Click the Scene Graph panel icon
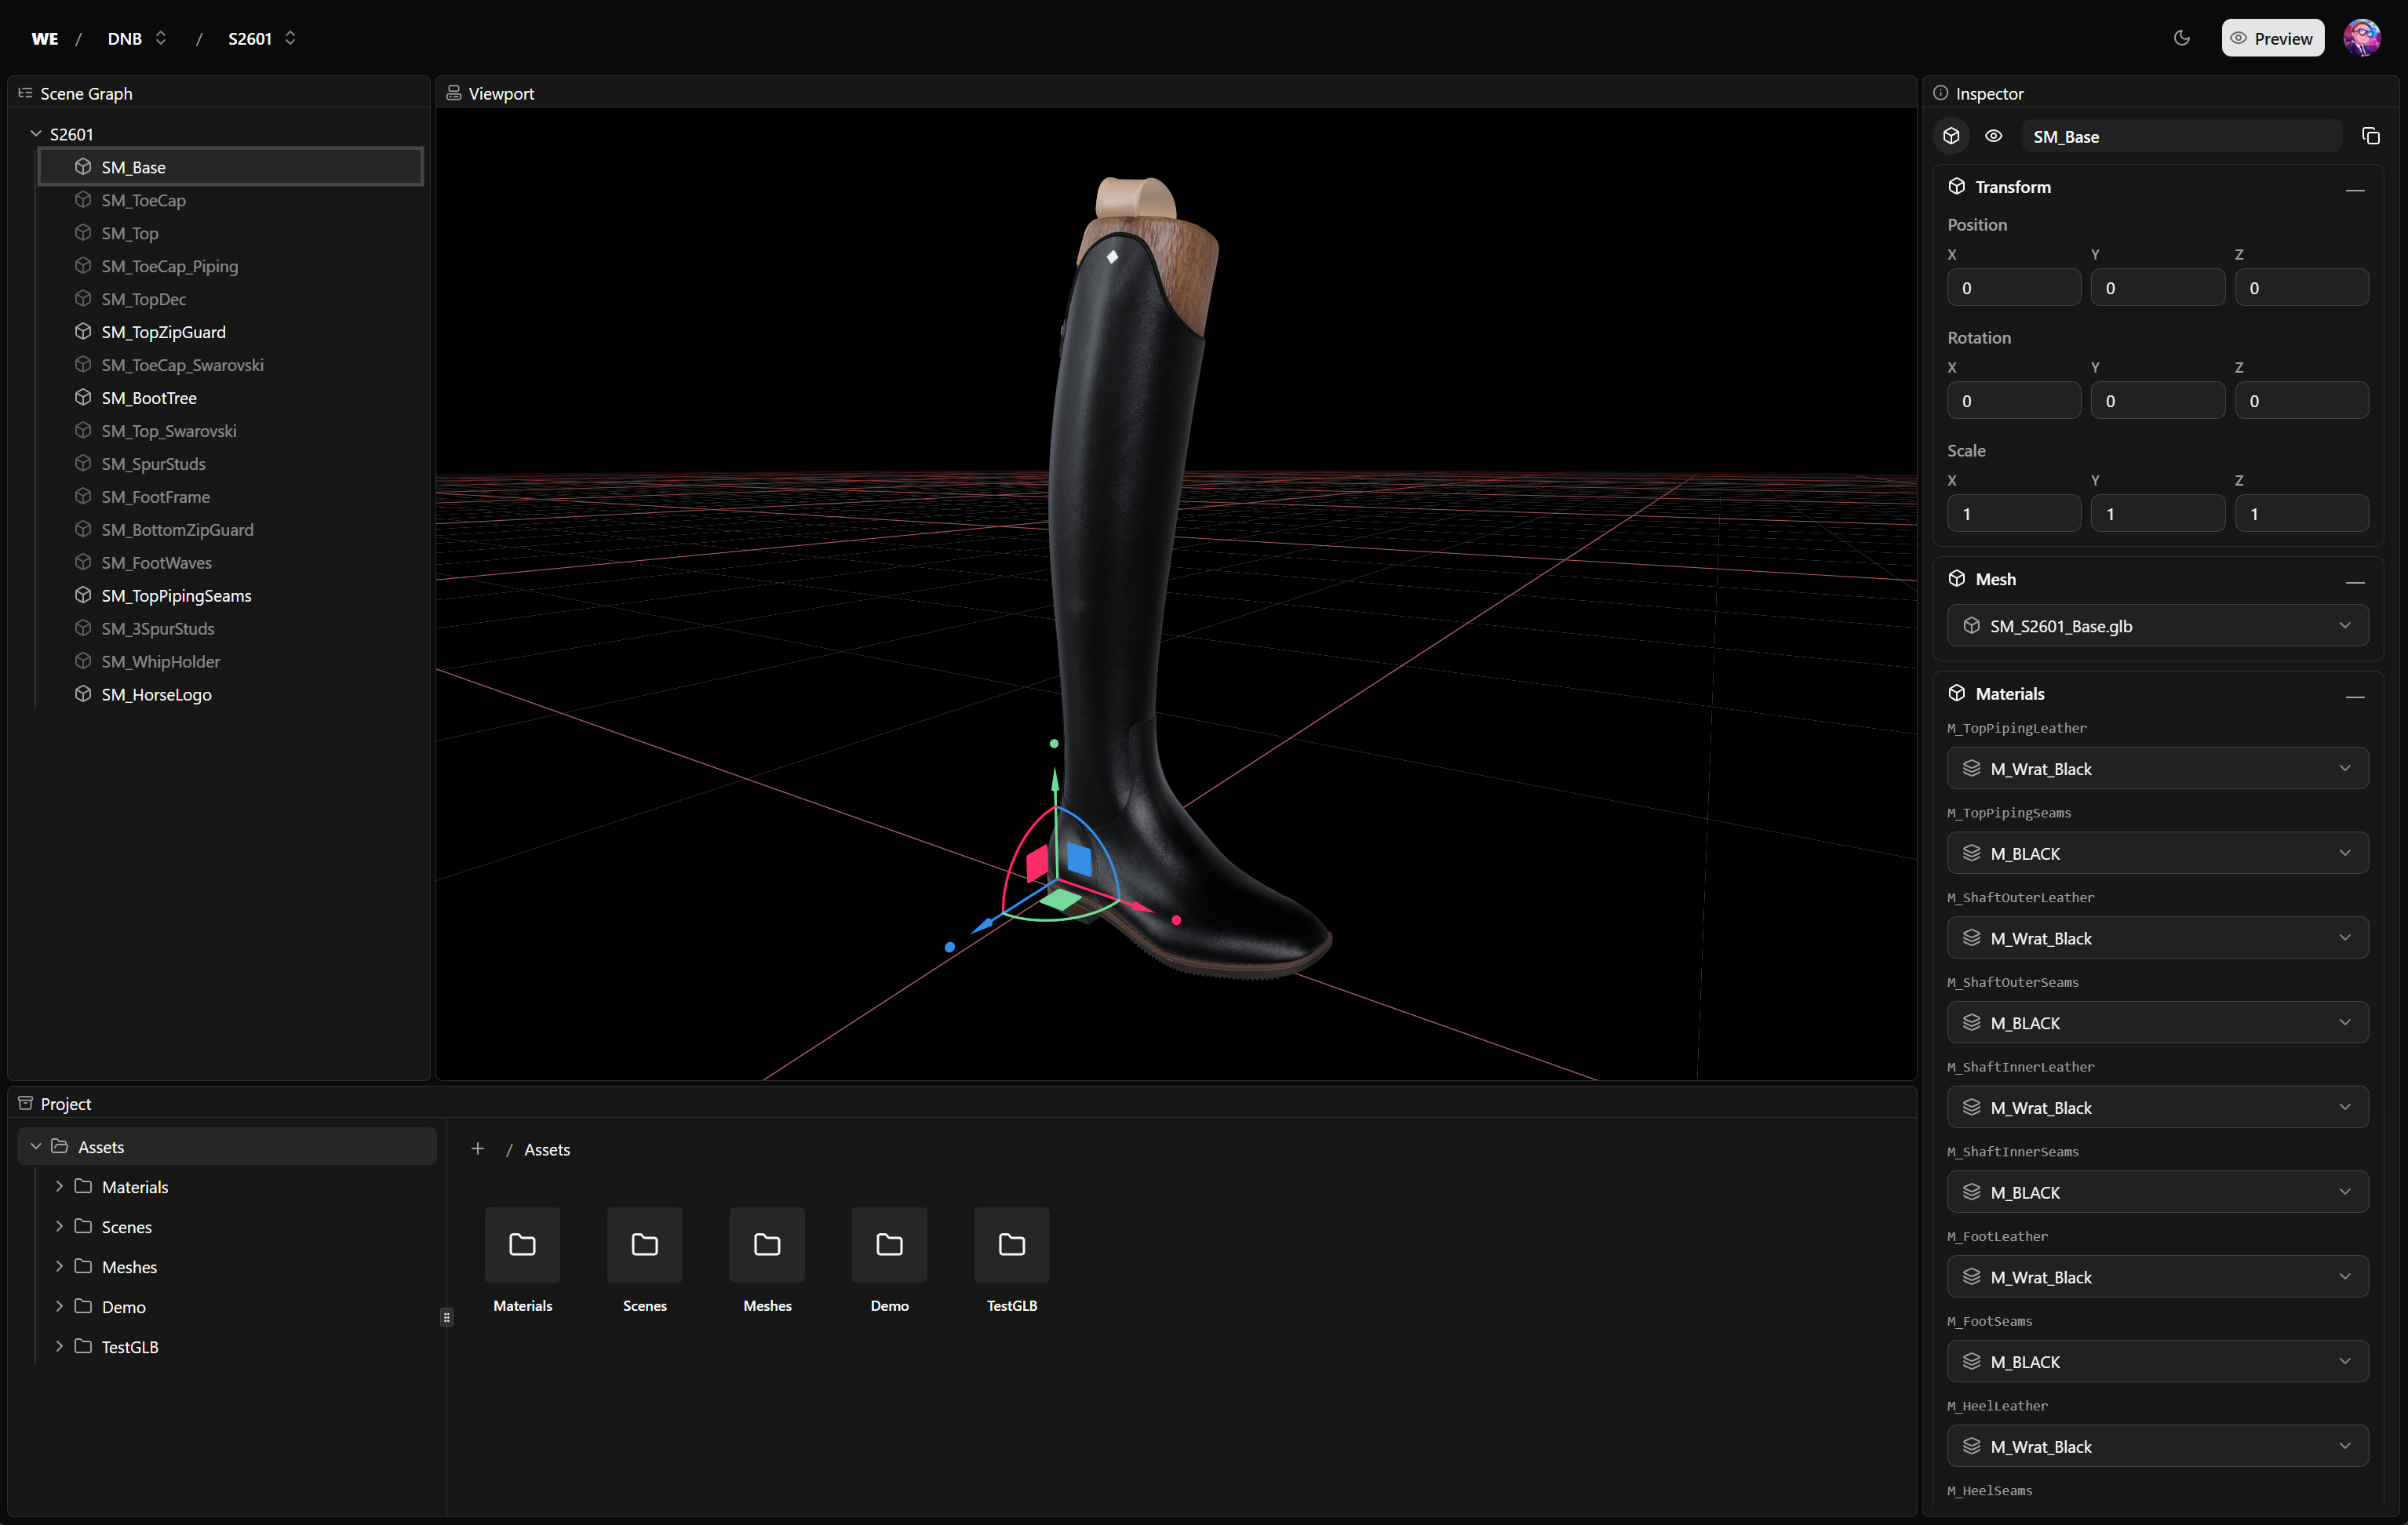This screenshot has height=1525, width=2408. [x=25, y=92]
